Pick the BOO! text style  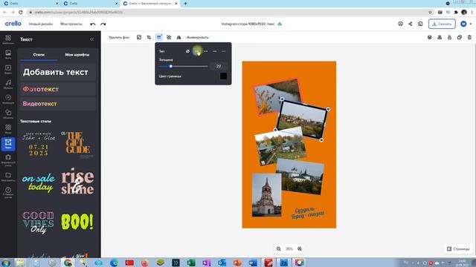click(77, 222)
